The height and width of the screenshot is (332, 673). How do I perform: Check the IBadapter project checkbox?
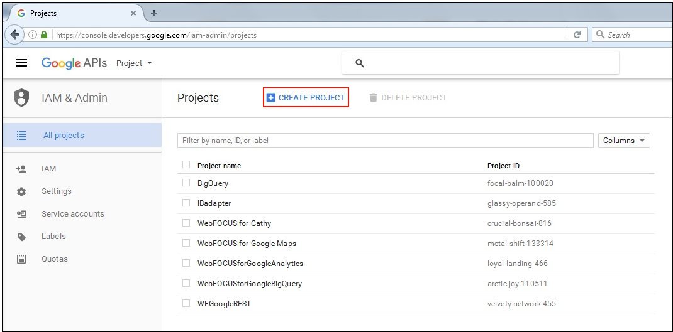pos(186,203)
